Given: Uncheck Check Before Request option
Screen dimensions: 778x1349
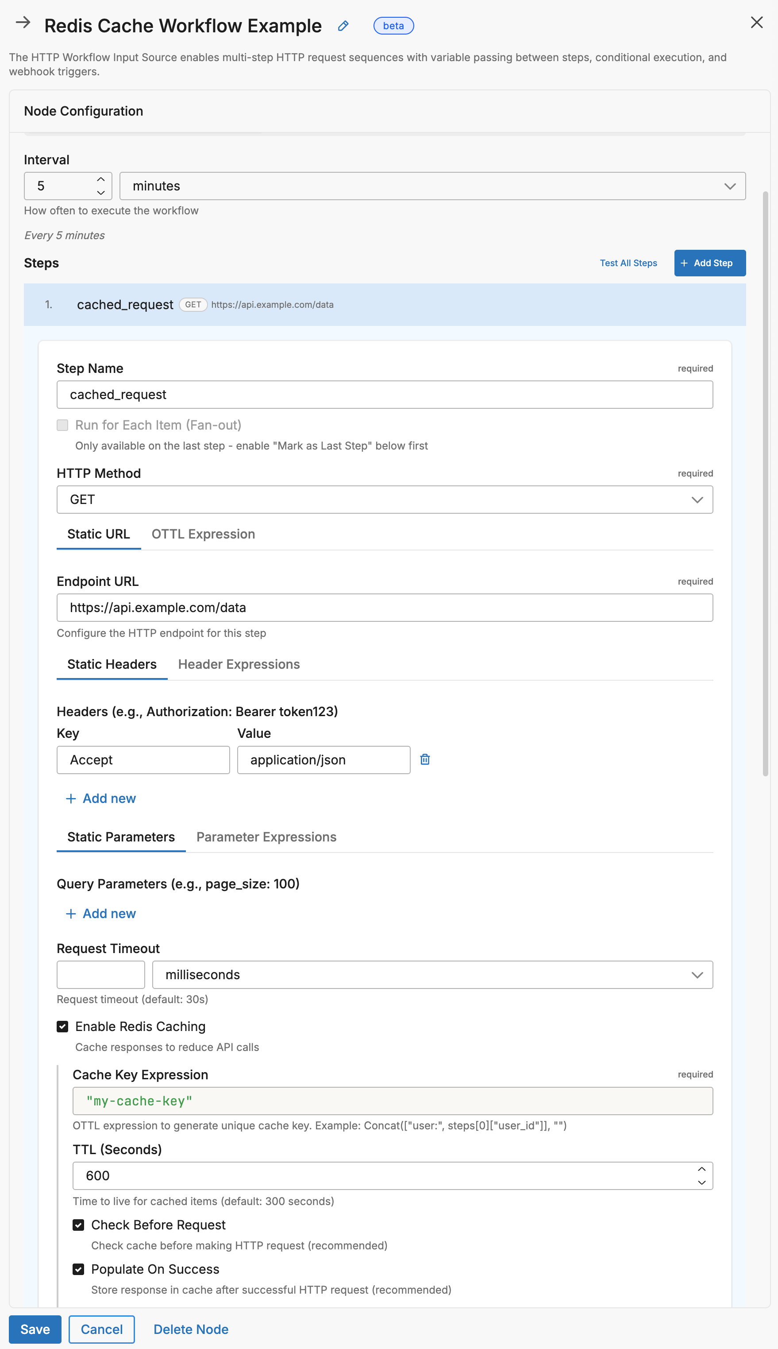Looking at the screenshot, I should click(x=78, y=1225).
